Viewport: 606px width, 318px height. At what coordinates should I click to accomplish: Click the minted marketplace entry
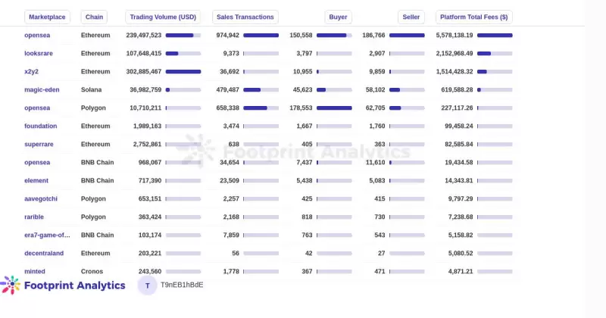[35, 271]
